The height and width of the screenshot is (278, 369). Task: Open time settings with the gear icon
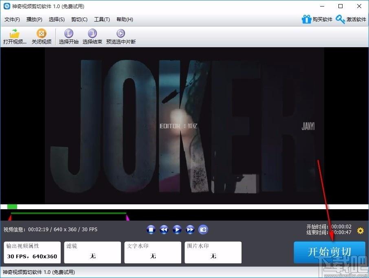360,230
